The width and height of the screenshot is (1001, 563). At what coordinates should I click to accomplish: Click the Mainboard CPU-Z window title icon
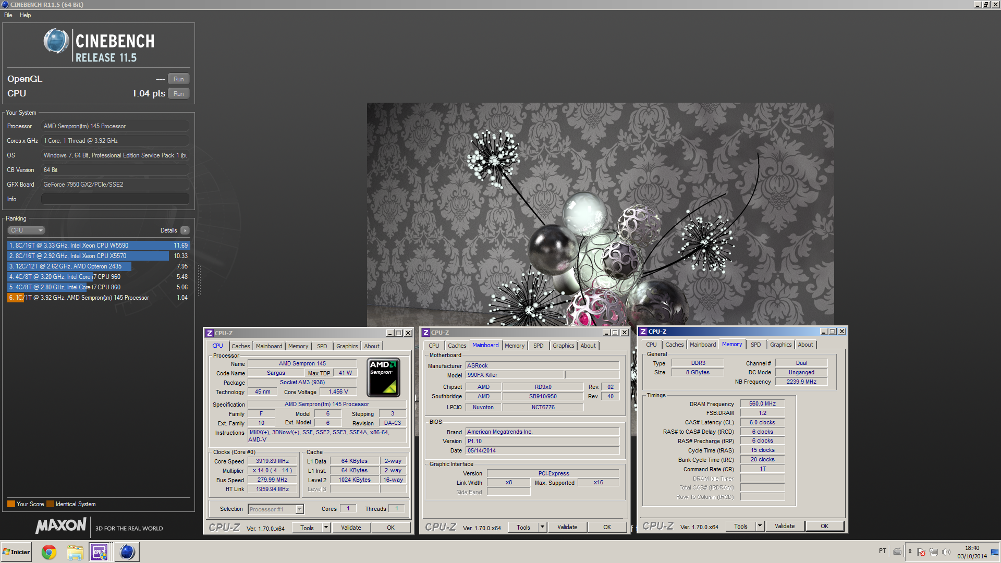coord(426,333)
